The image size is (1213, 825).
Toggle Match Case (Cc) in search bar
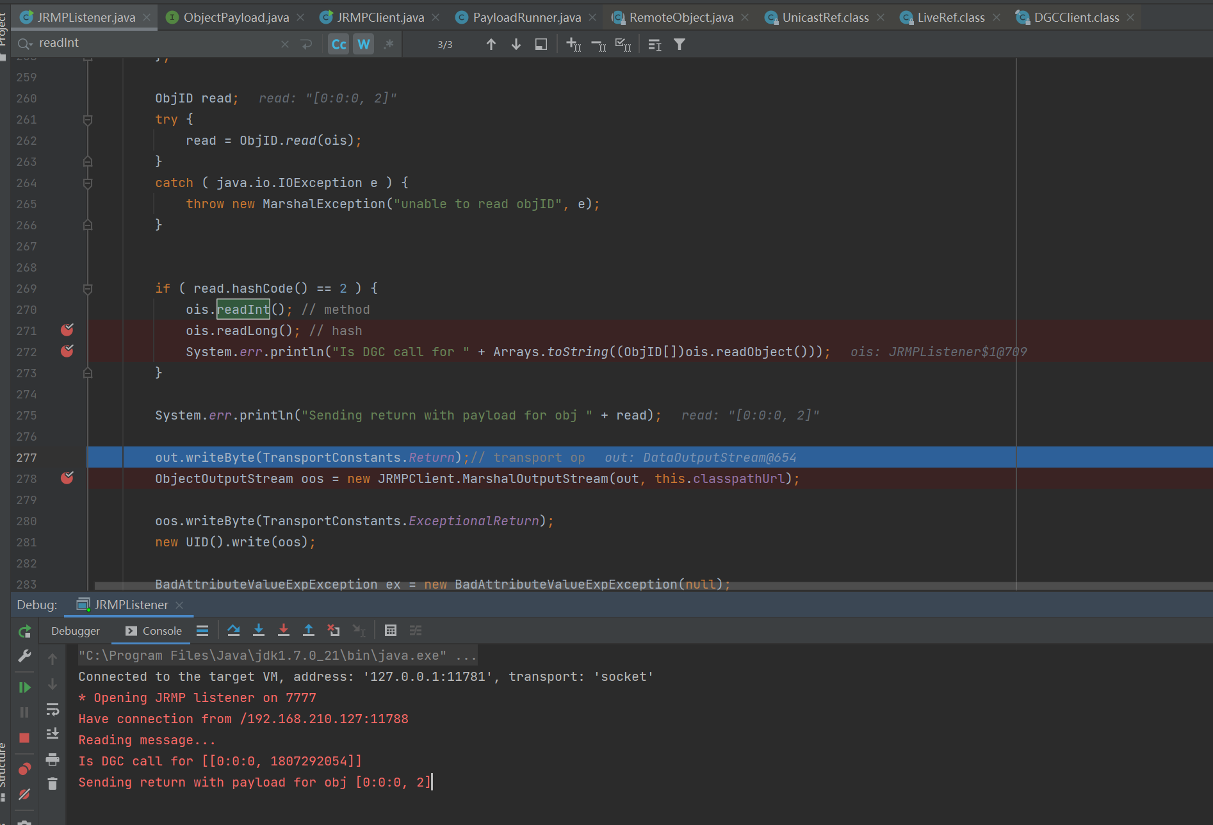(339, 44)
